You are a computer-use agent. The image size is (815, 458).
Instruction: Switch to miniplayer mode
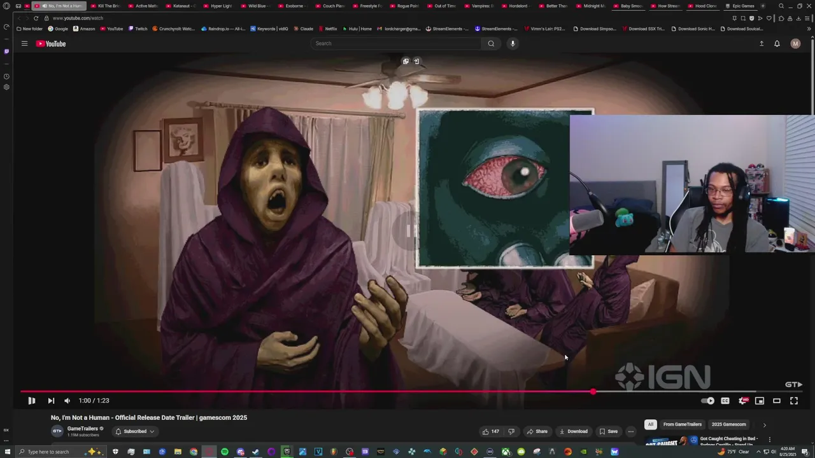pos(760,401)
